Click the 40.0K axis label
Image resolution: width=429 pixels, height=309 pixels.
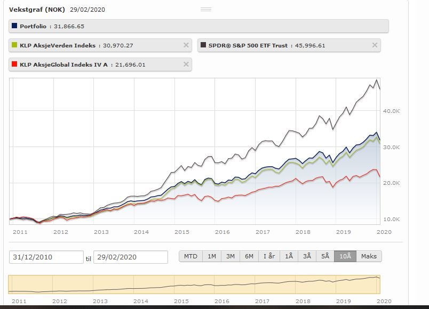pyautogui.click(x=391, y=111)
